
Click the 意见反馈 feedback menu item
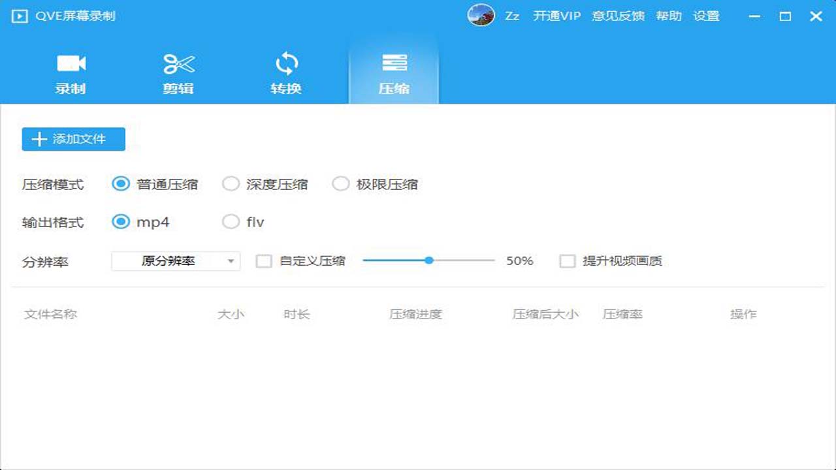[x=618, y=16]
